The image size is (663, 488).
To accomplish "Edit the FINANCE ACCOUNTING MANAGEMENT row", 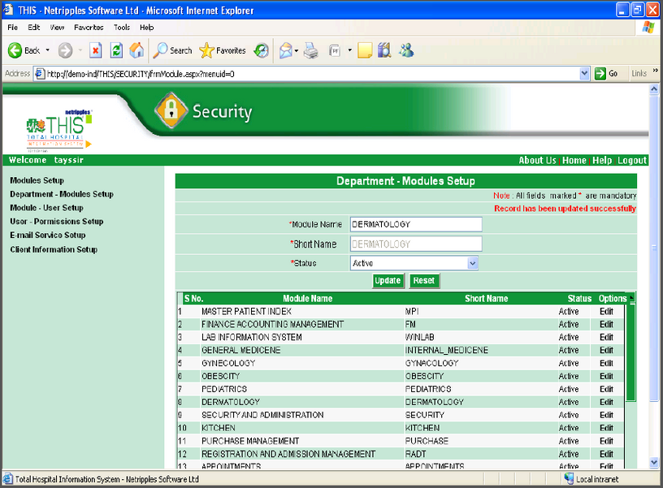I will (x=606, y=325).
